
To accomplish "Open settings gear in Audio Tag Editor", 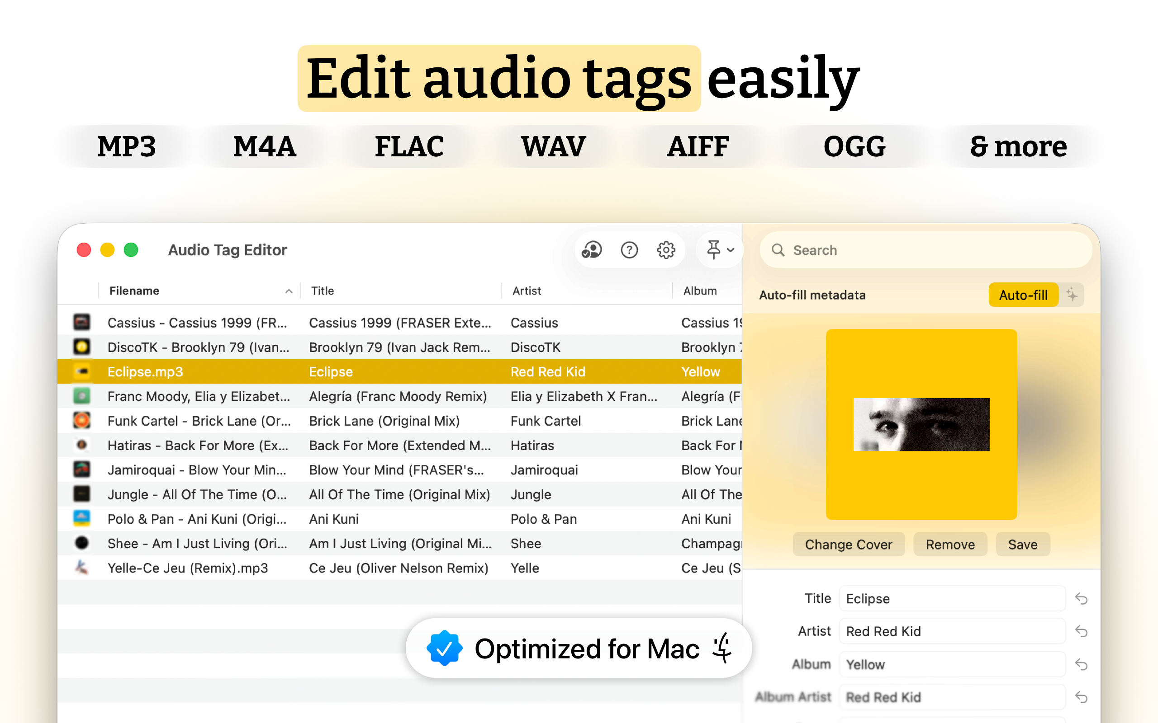I will click(x=666, y=249).
